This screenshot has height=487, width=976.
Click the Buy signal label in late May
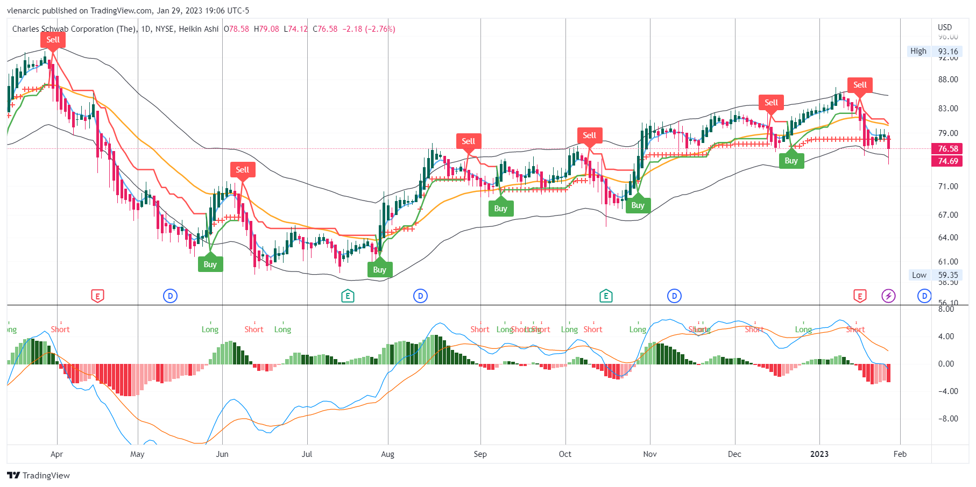[x=210, y=264]
